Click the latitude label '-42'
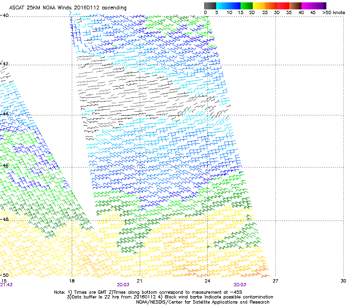The width and height of the screenshot is (347, 305). coord(4,64)
